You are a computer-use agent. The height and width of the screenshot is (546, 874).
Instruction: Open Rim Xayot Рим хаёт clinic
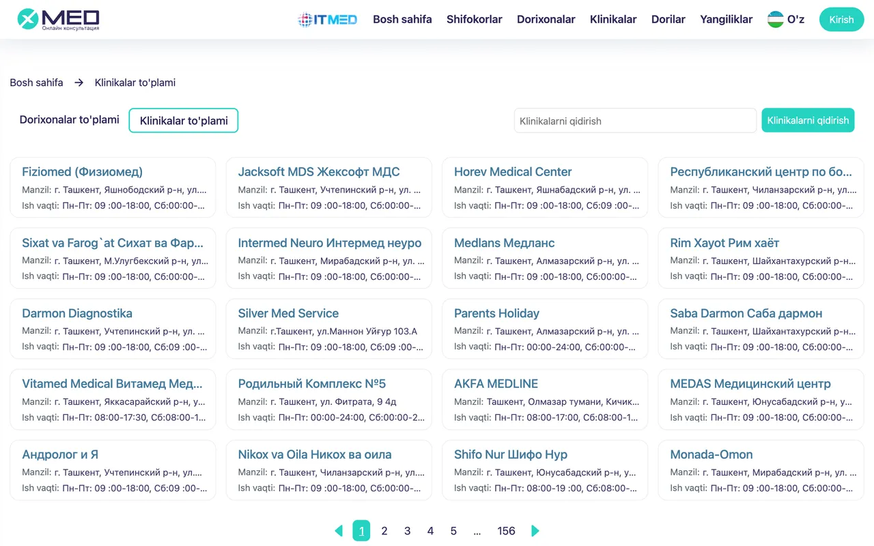click(x=761, y=258)
